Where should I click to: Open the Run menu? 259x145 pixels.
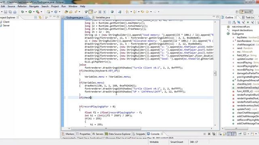point(64,6)
